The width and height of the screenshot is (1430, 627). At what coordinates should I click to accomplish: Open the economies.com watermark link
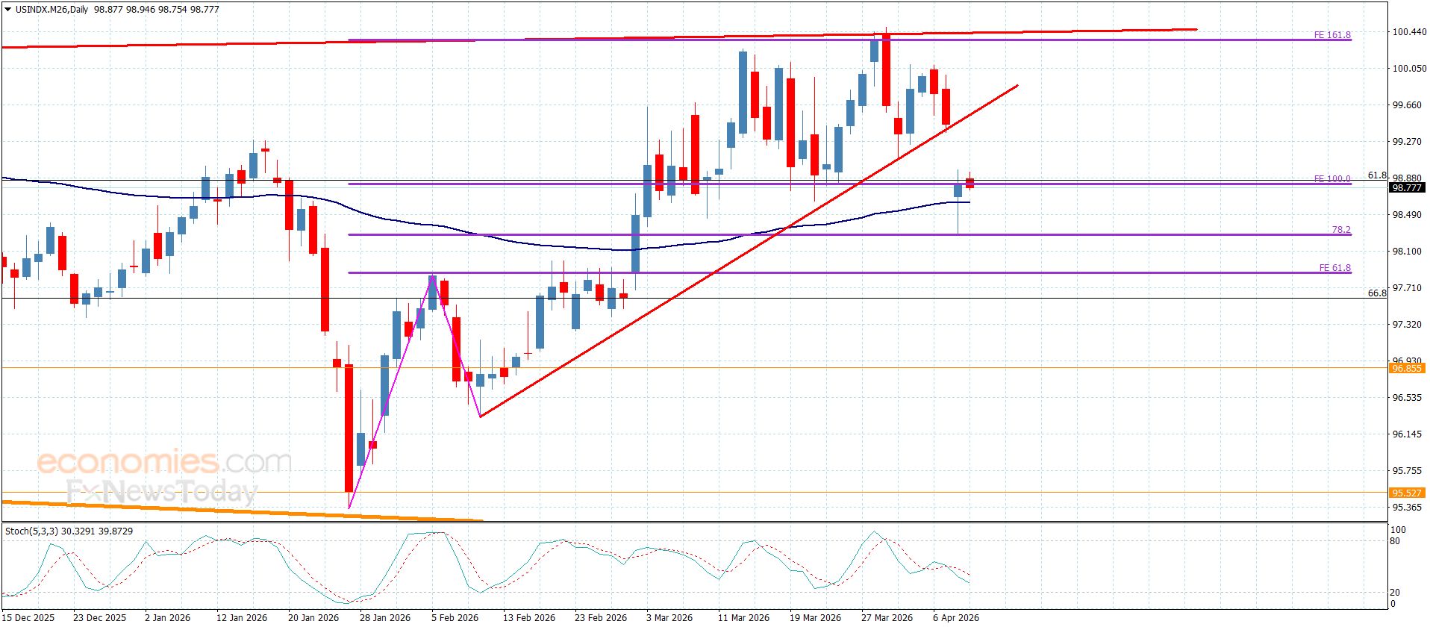[164, 462]
